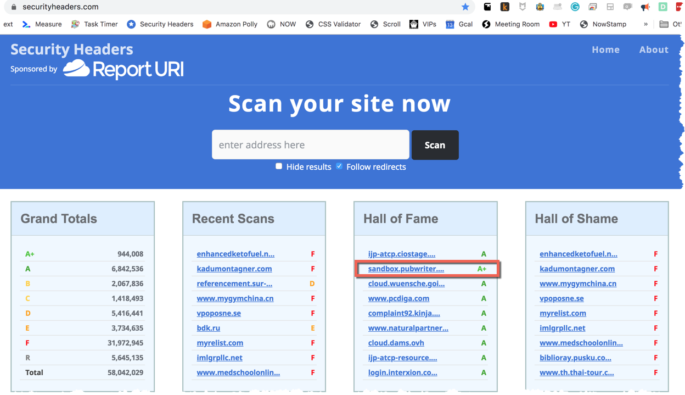Click the Total value 58,042,029
The width and height of the screenshot is (685, 395).
[125, 372]
